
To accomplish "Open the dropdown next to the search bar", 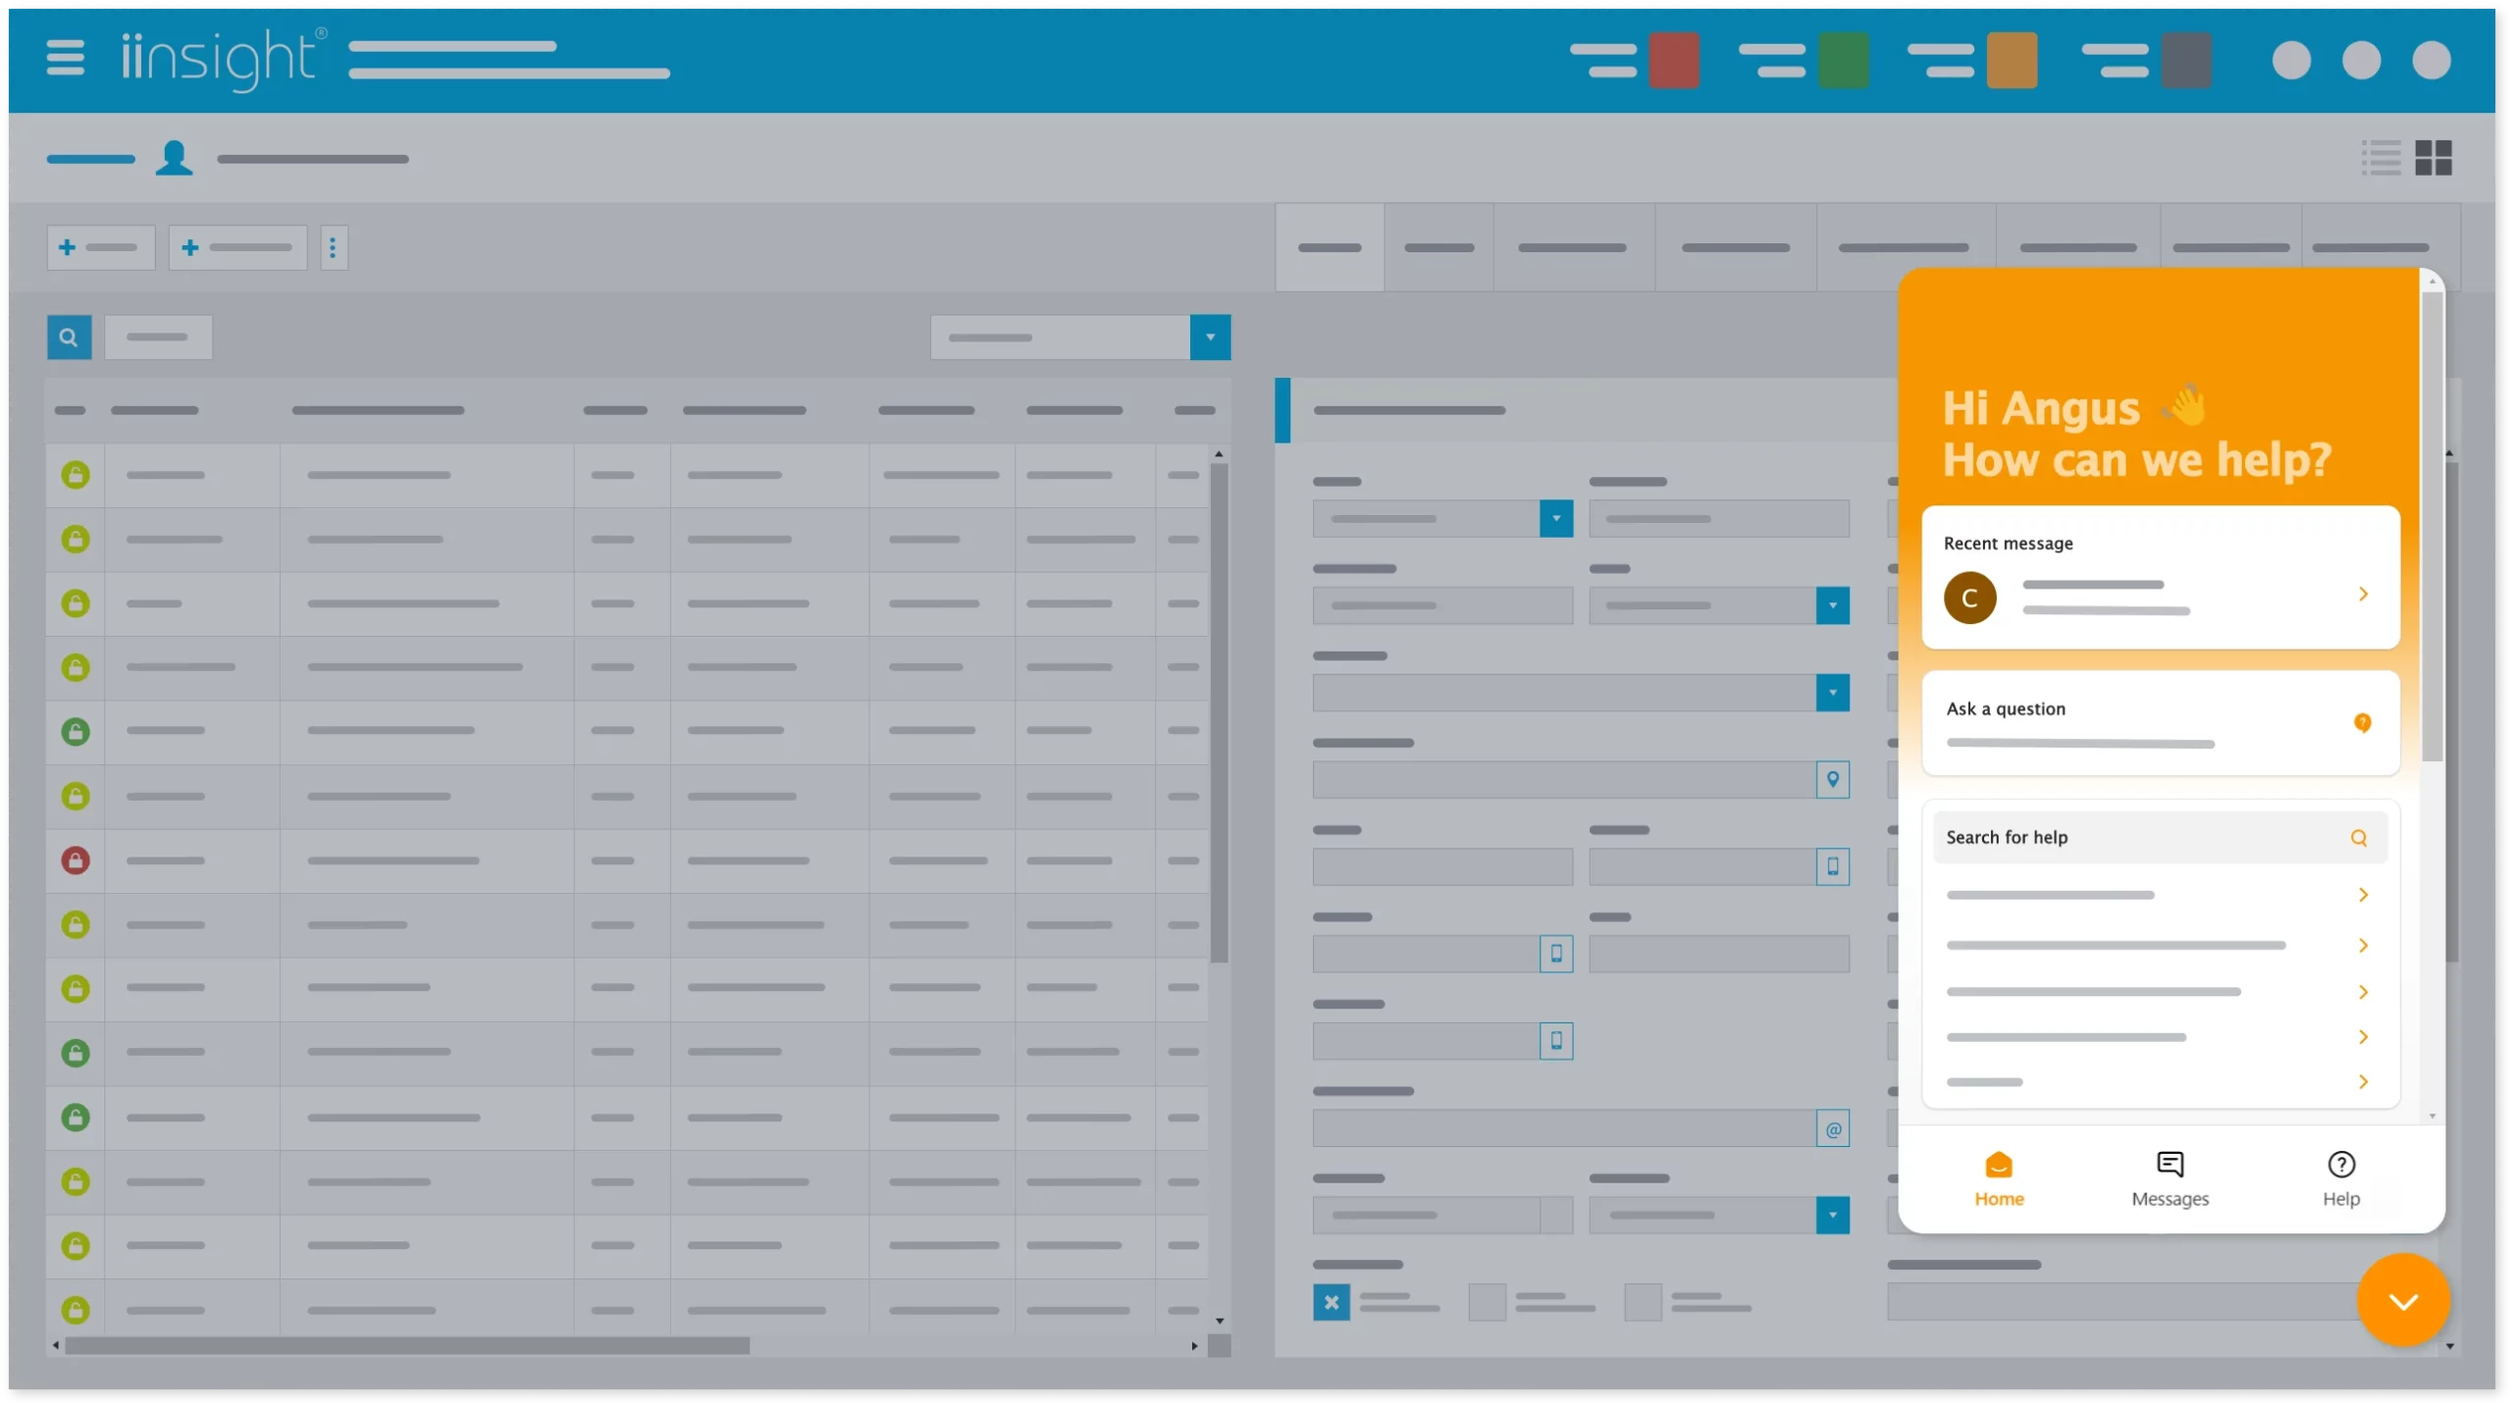I will (1210, 337).
